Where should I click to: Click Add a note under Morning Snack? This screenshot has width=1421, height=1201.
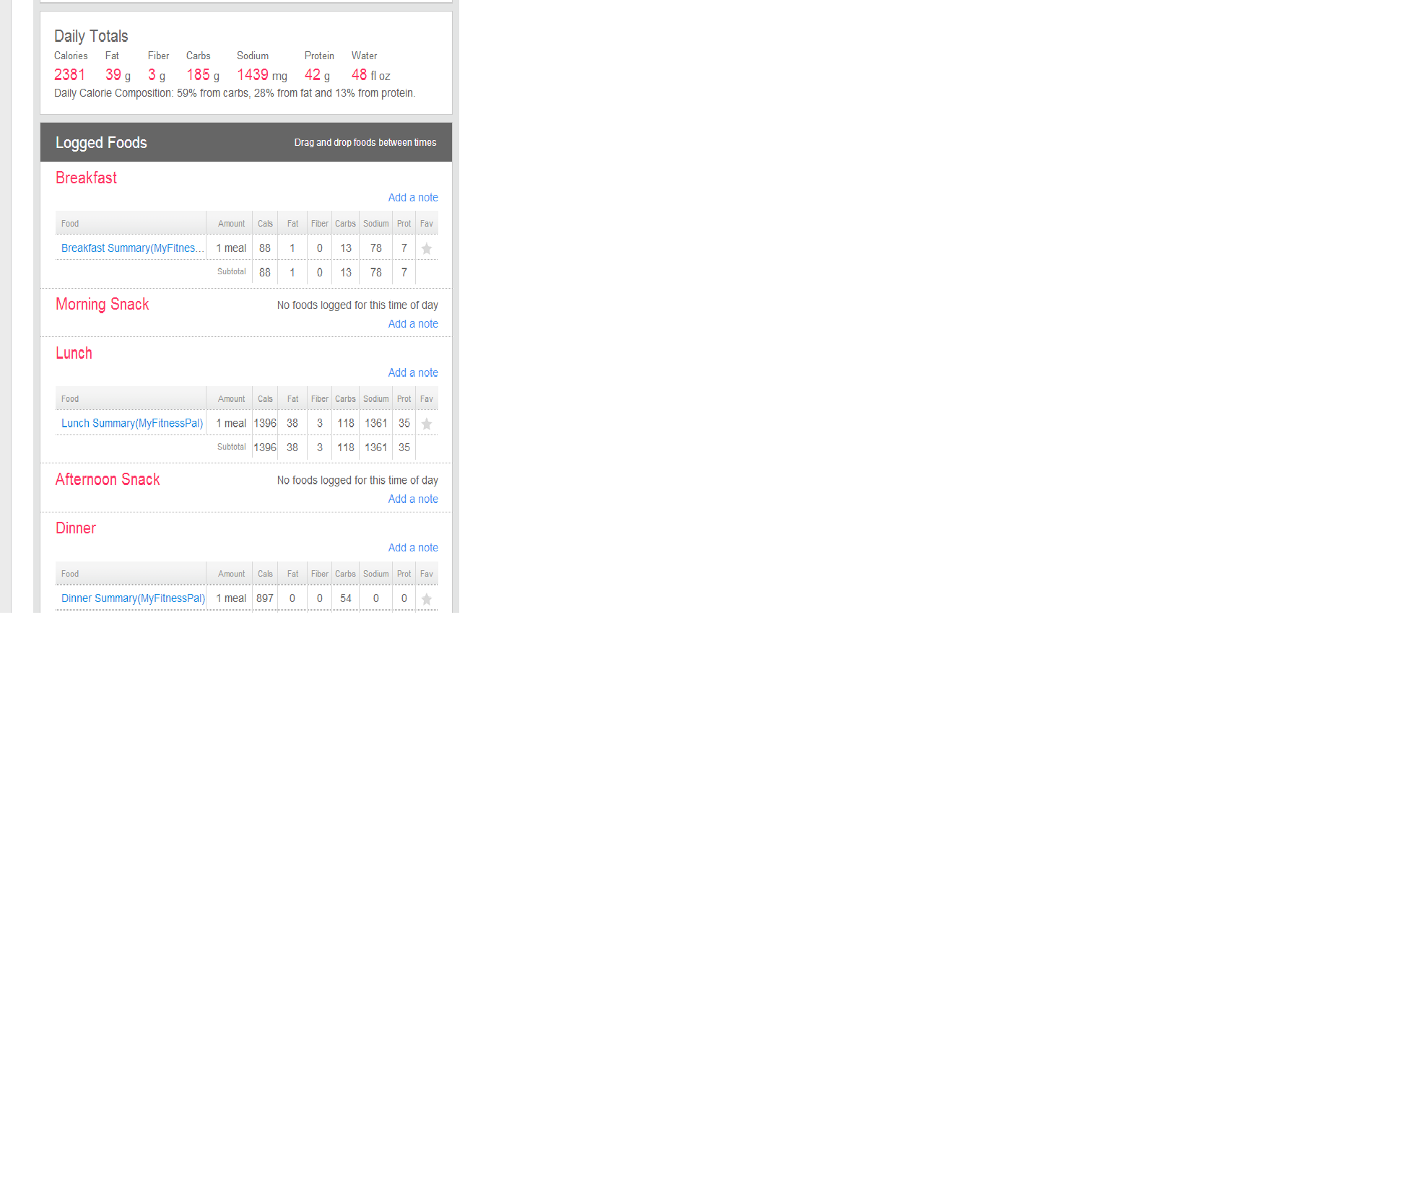(x=412, y=324)
